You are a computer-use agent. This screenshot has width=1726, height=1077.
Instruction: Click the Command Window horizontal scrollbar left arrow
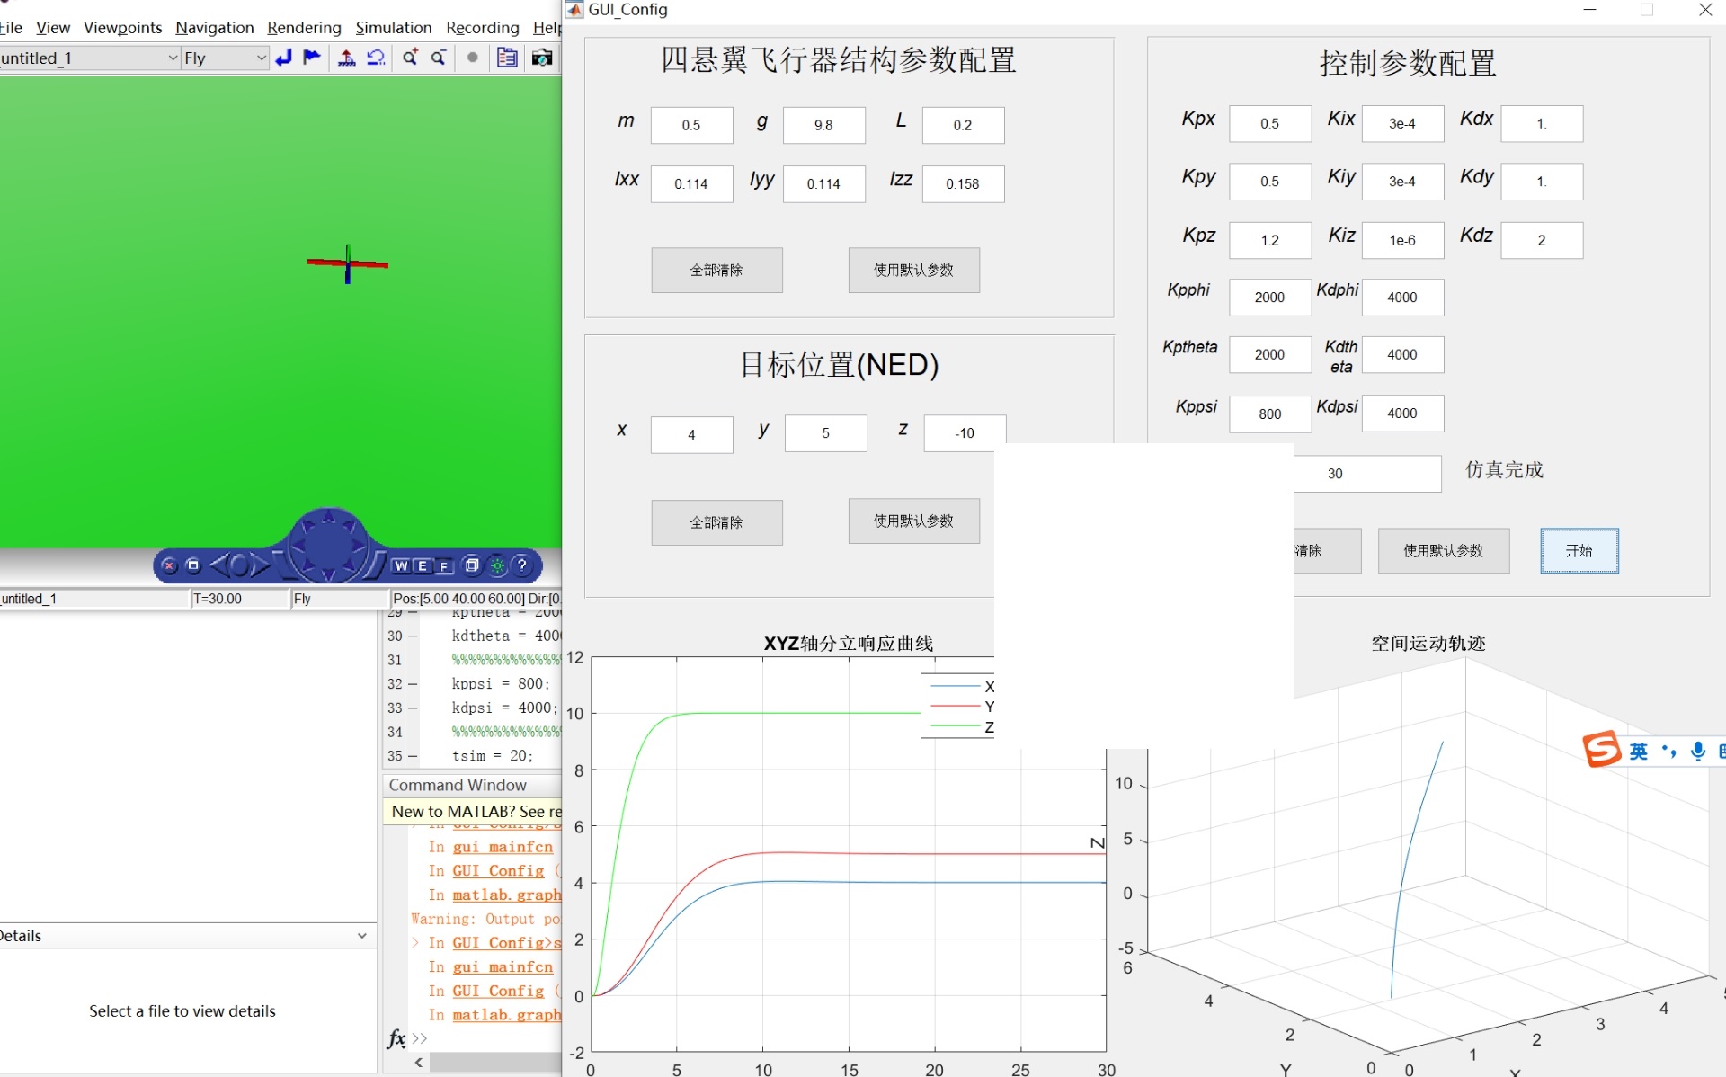click(419, 1063)
